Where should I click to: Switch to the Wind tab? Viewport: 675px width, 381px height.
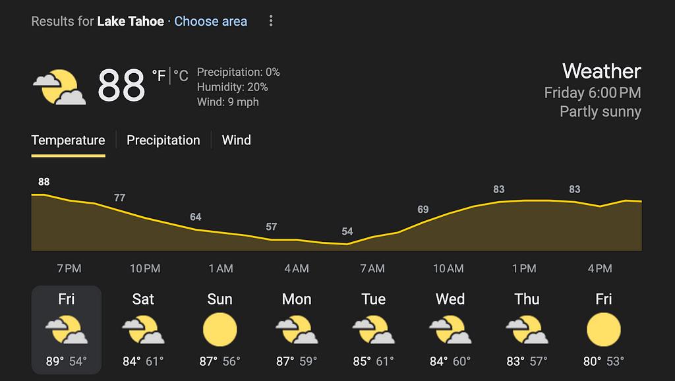tap(237, 140)
